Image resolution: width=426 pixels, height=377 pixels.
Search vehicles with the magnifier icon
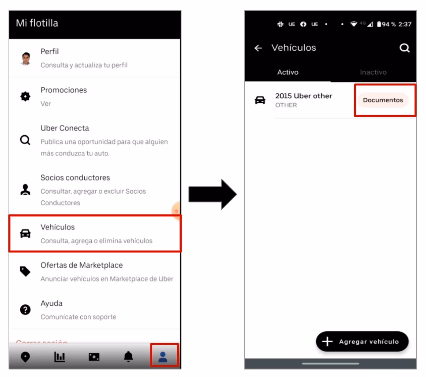click(404, 48)
